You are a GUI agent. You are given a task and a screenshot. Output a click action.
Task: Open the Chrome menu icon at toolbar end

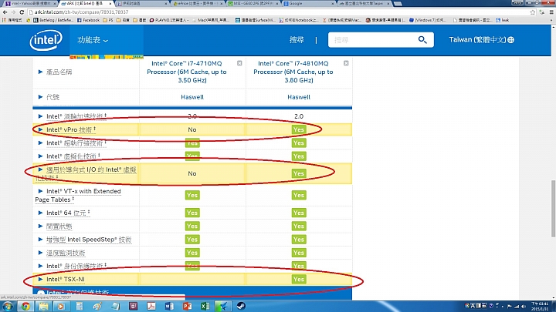point(551,12)
